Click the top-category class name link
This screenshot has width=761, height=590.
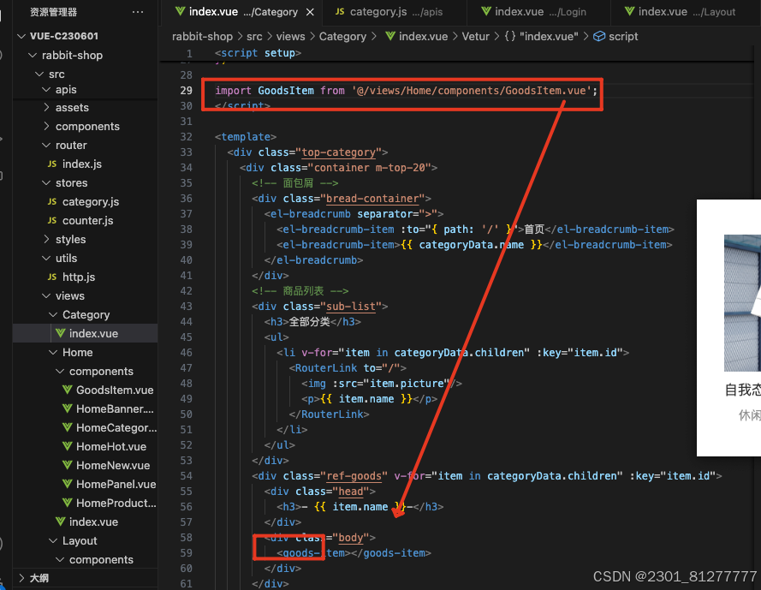point(339,152)
